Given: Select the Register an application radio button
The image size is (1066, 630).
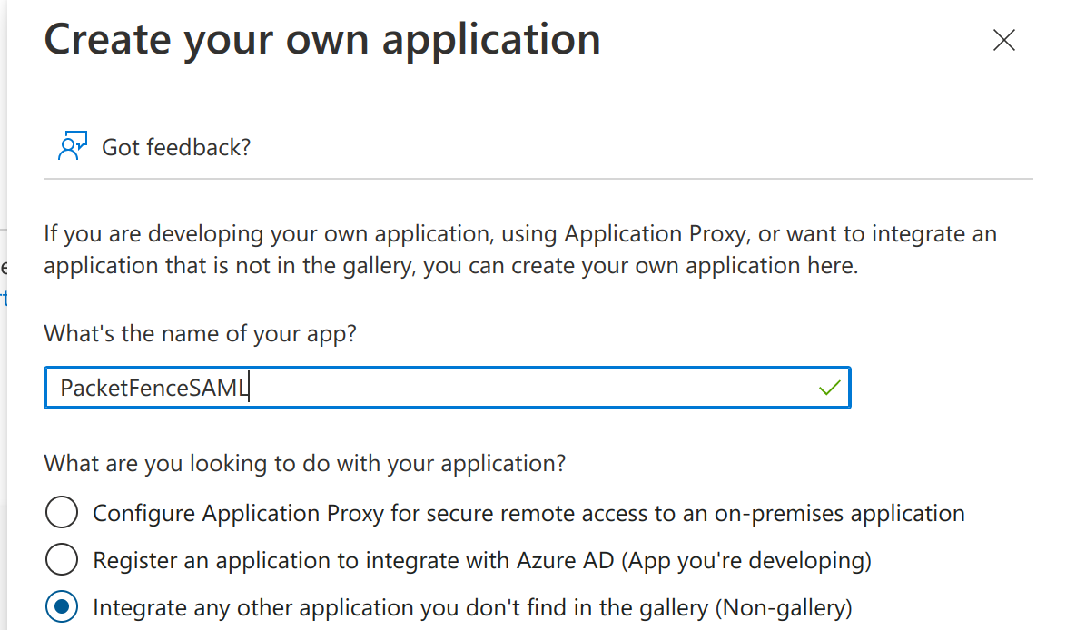Looking at the screenshot, I should [x=62, y=560].
